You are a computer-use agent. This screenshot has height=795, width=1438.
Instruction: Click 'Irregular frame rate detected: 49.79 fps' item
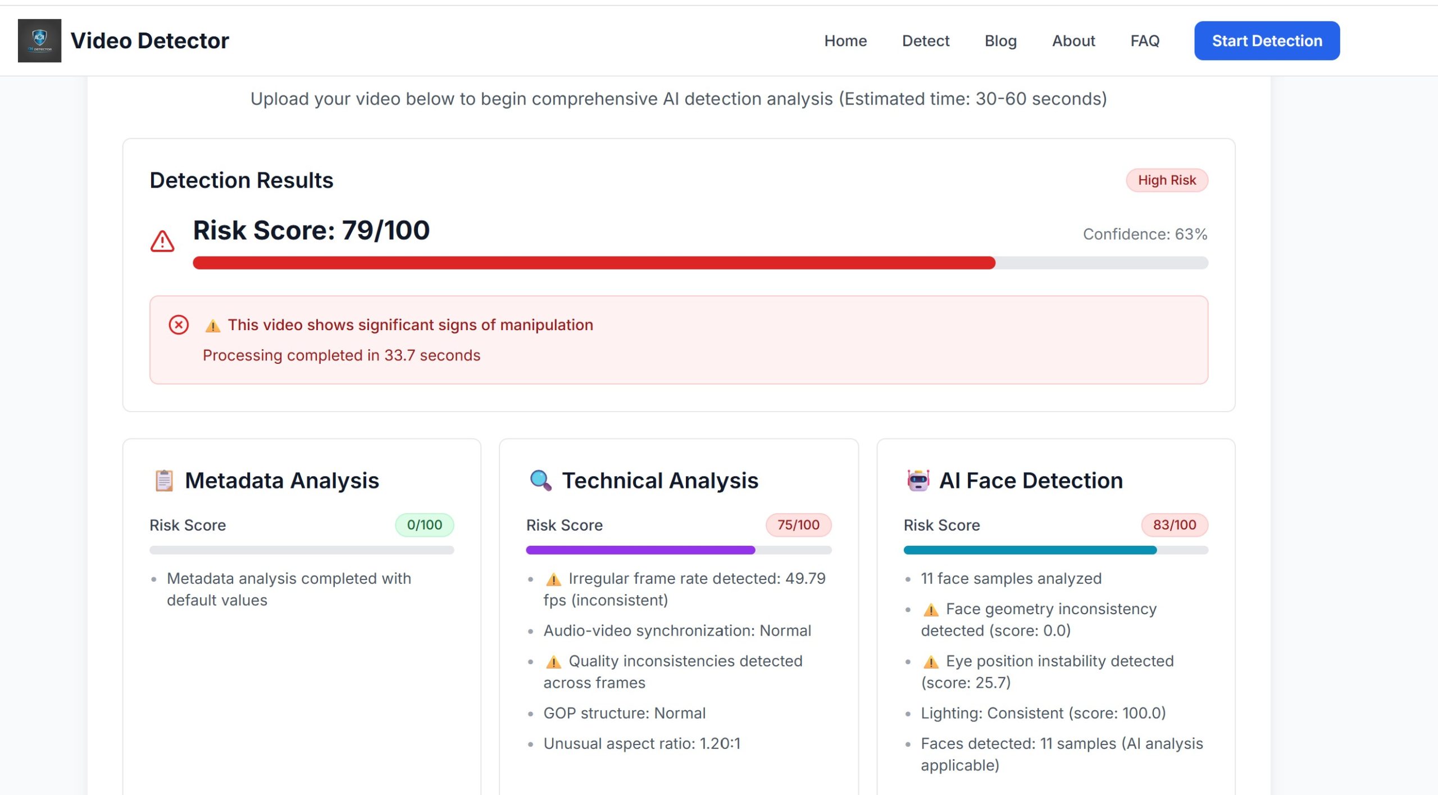684,590
